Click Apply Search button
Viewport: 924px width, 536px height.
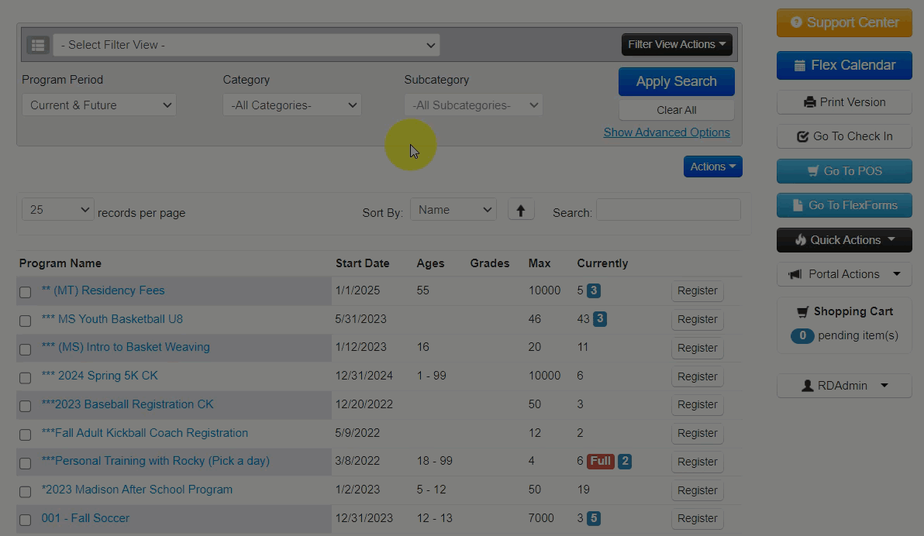point(677,81)
